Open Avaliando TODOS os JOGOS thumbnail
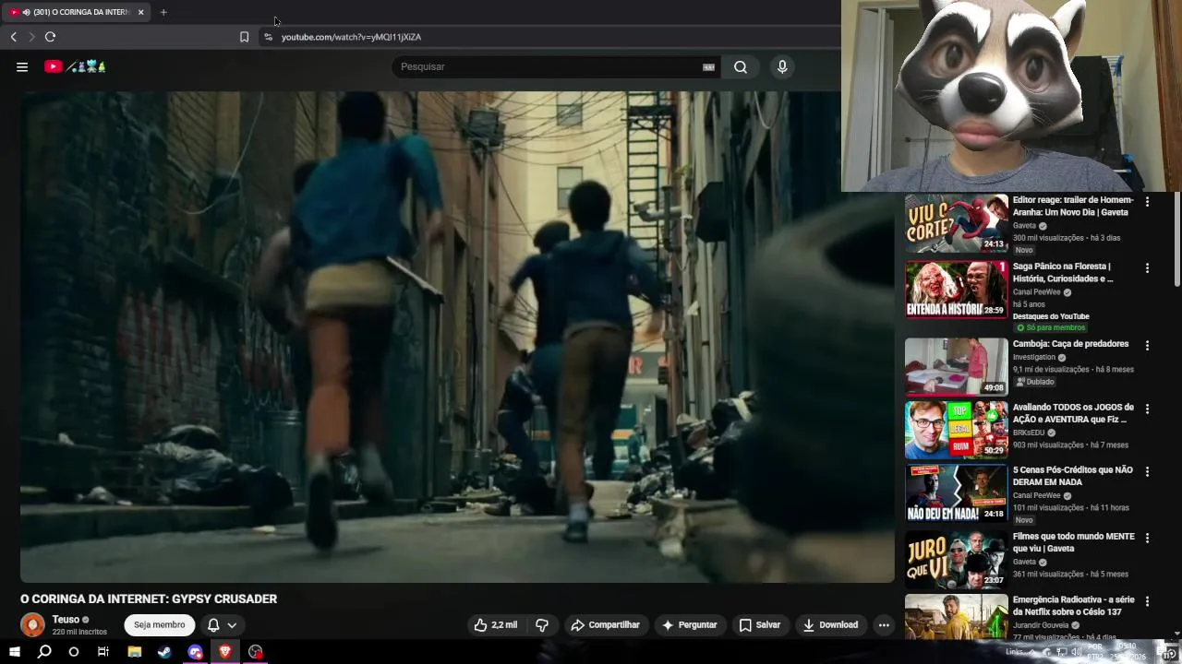Screen dimensions: 1182x664 (x=957, y=430)
